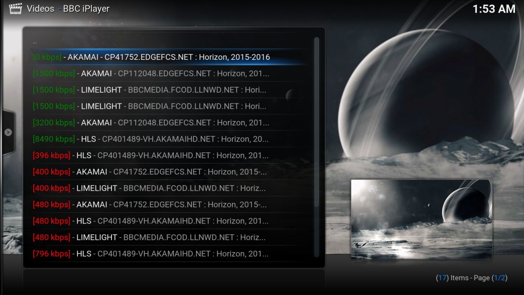Pick the 480 kbps LIMELIGHT stream
This screenshot has width=524, height=295.
[170, 237]
